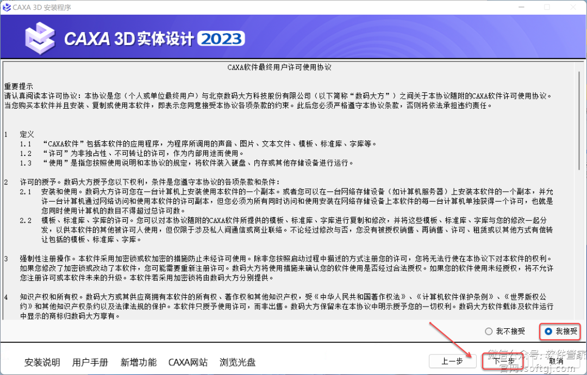View 新增功能 from the bottom bar
Screen dimensions: 587x375
pos(139,362)
